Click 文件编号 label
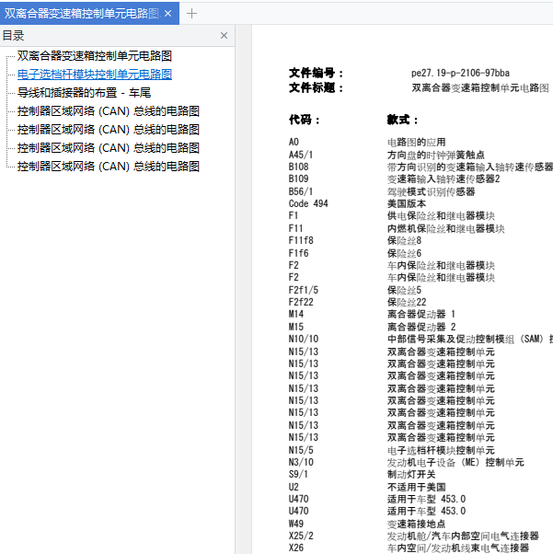The image size is (553, 554). coord(316,73)
